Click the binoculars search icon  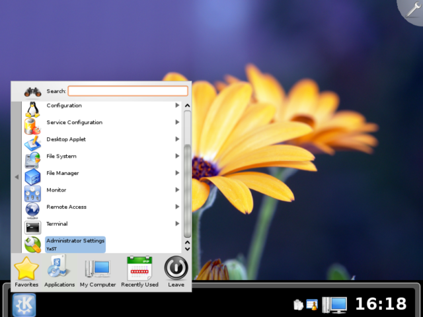(32, 92)
